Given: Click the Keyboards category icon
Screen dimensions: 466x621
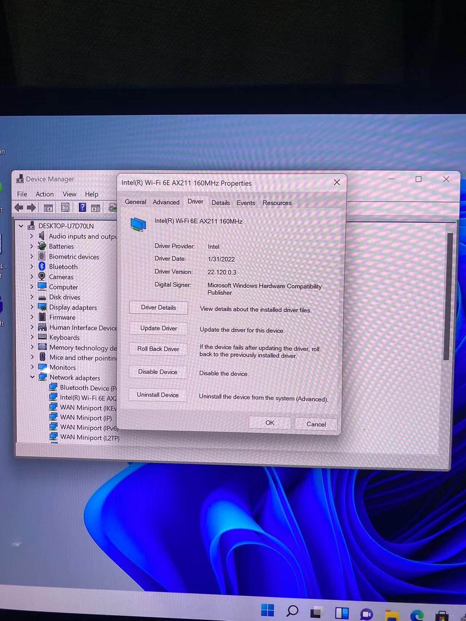Looking at the screenshot, I should click(42, 337).
